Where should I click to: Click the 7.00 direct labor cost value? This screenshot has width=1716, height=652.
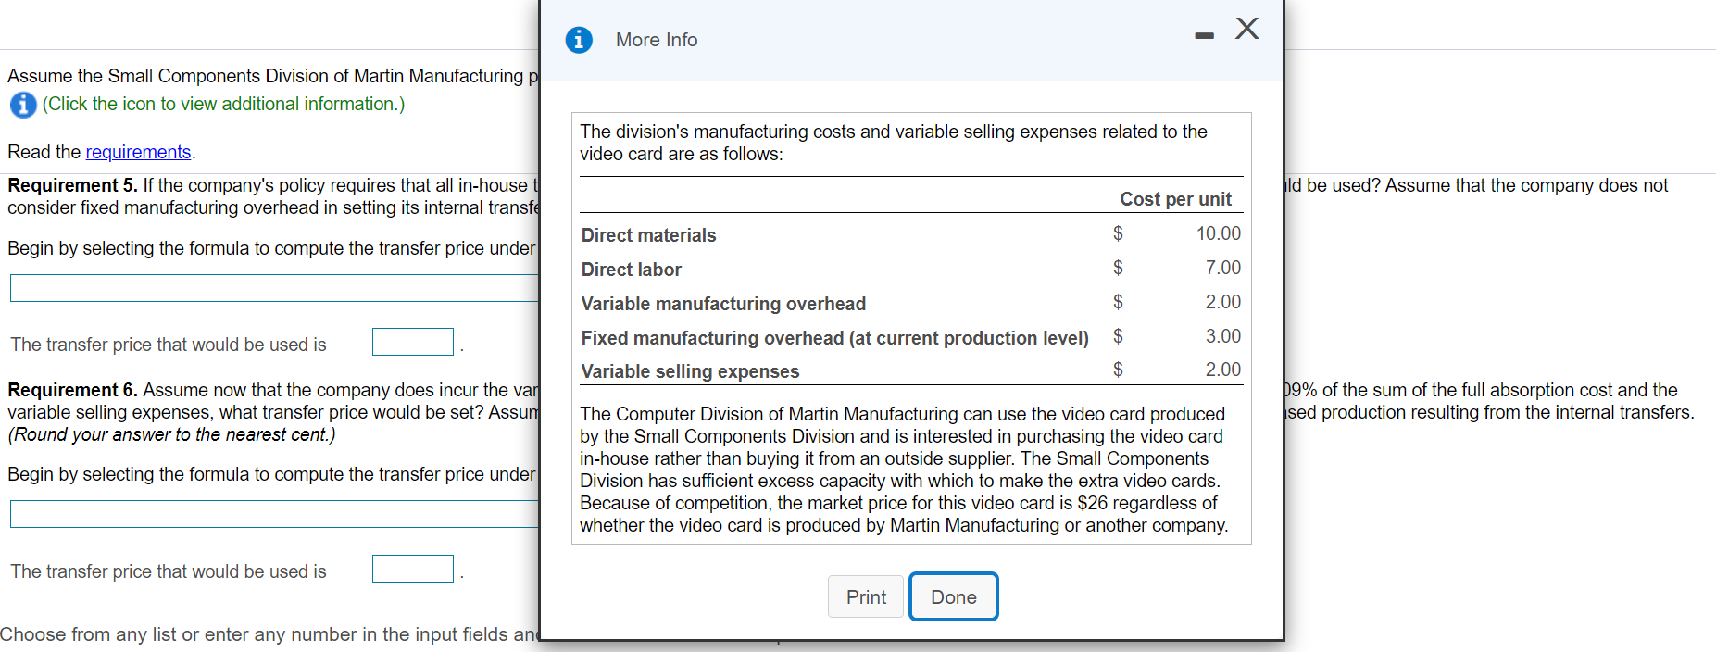click(x=1223, y=268)
